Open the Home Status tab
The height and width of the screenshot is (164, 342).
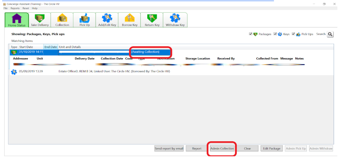[16, 20]
